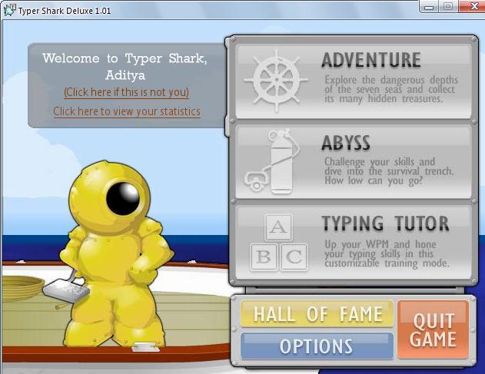
Task: Click the 'Welcome to Typer Shark, Aditya' text
Action: [x=125, y=67]
